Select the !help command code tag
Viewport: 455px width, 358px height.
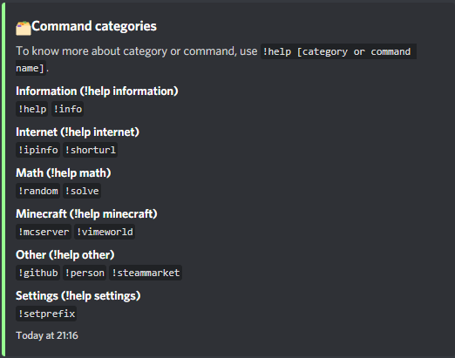click(x=32, y=109)
